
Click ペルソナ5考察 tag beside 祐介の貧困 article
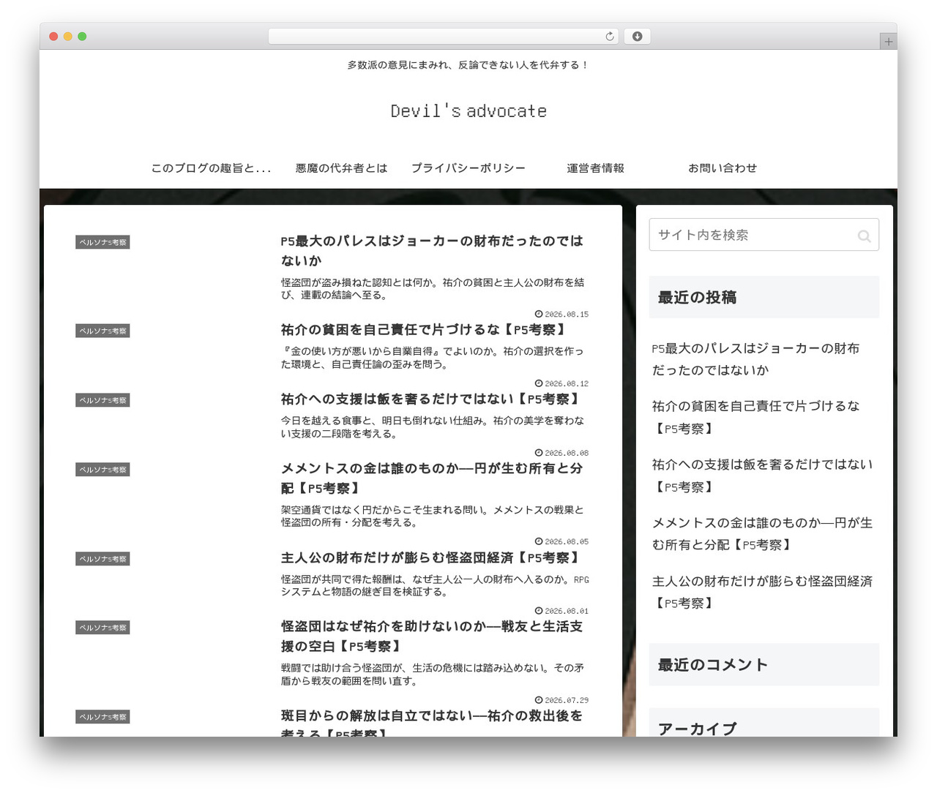102,331
